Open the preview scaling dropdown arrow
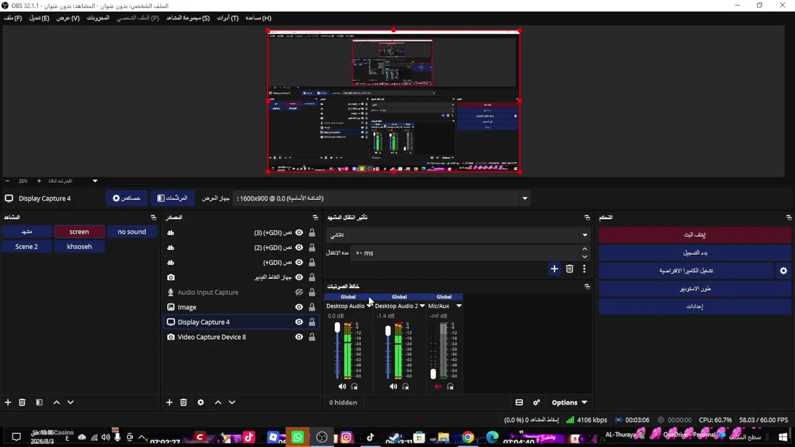 click(x=95, y=181)
